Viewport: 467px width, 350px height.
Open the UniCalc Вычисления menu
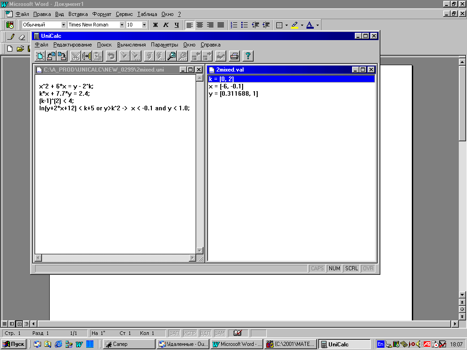point(131,45)
